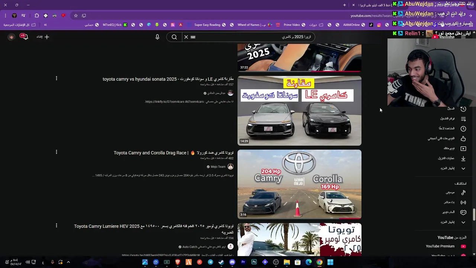
Task: Open Discord from the taskbar
Action: pos(232,262)
